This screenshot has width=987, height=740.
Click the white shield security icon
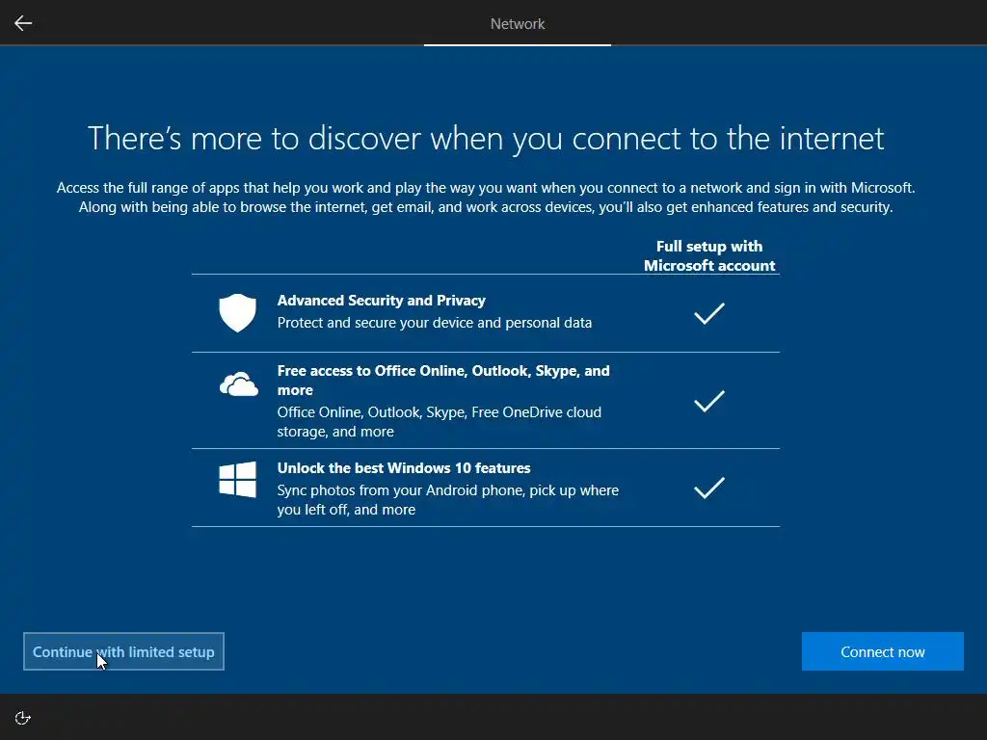point(237,313)
